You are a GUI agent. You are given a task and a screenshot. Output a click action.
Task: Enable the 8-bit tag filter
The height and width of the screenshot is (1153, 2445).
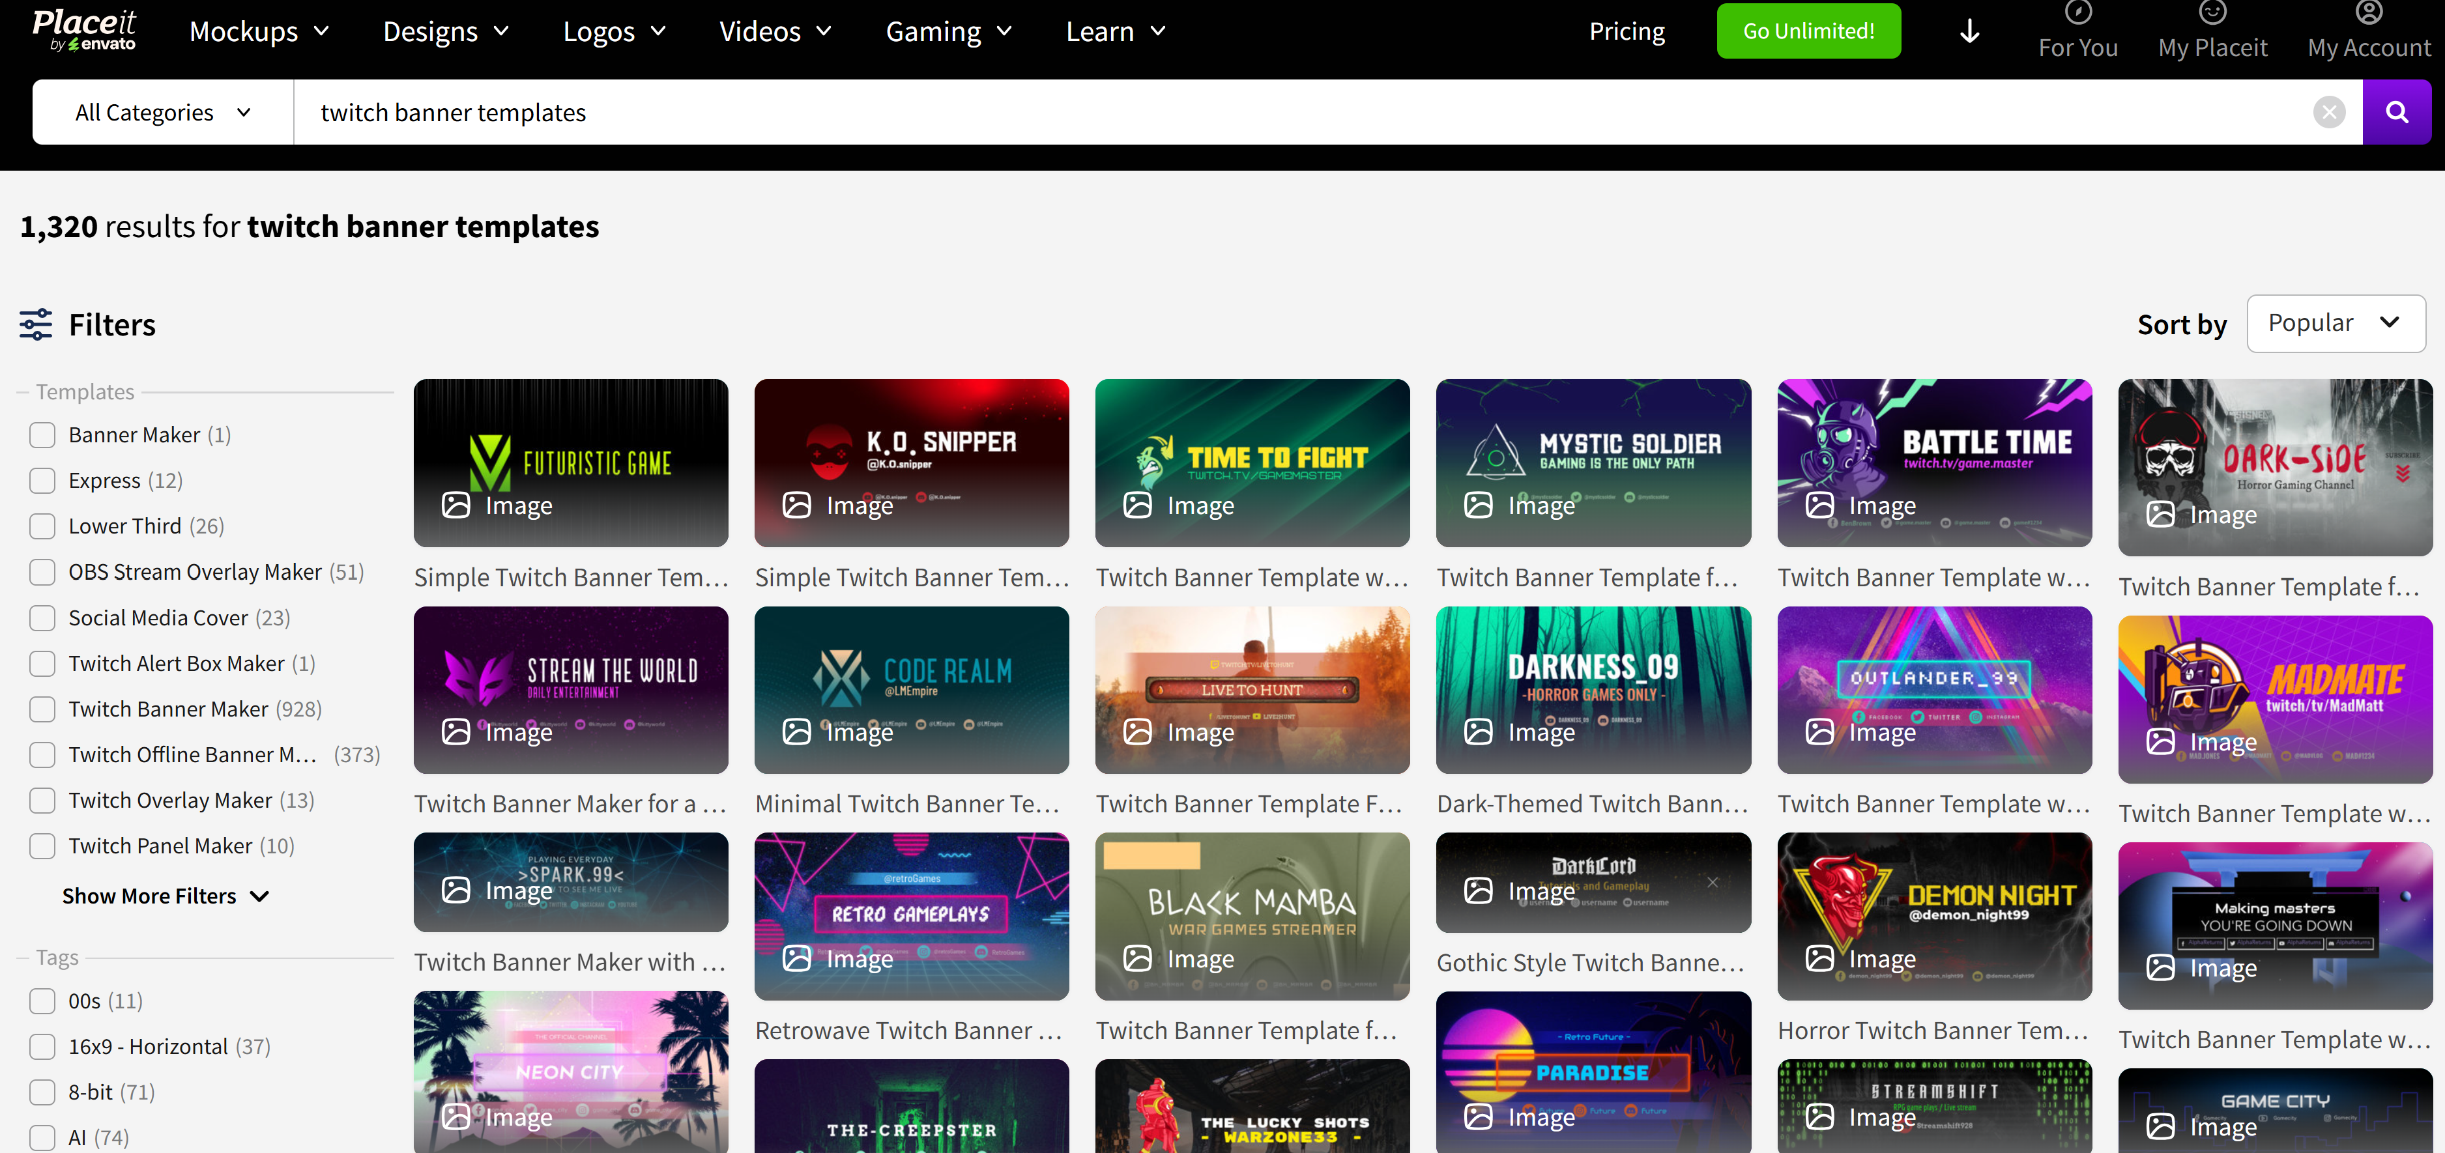tap(43, 1092)
